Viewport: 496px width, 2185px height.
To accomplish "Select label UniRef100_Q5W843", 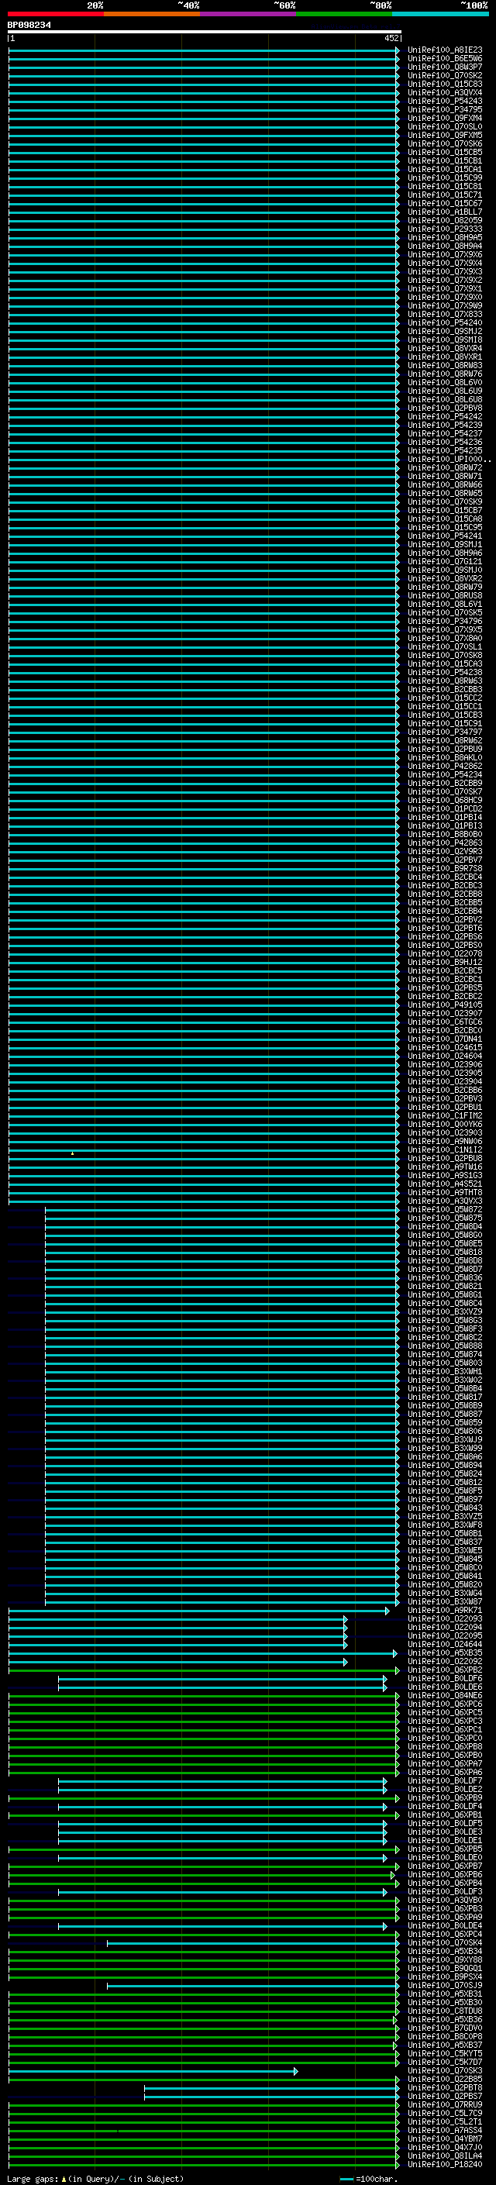I will pos(445,1508).
